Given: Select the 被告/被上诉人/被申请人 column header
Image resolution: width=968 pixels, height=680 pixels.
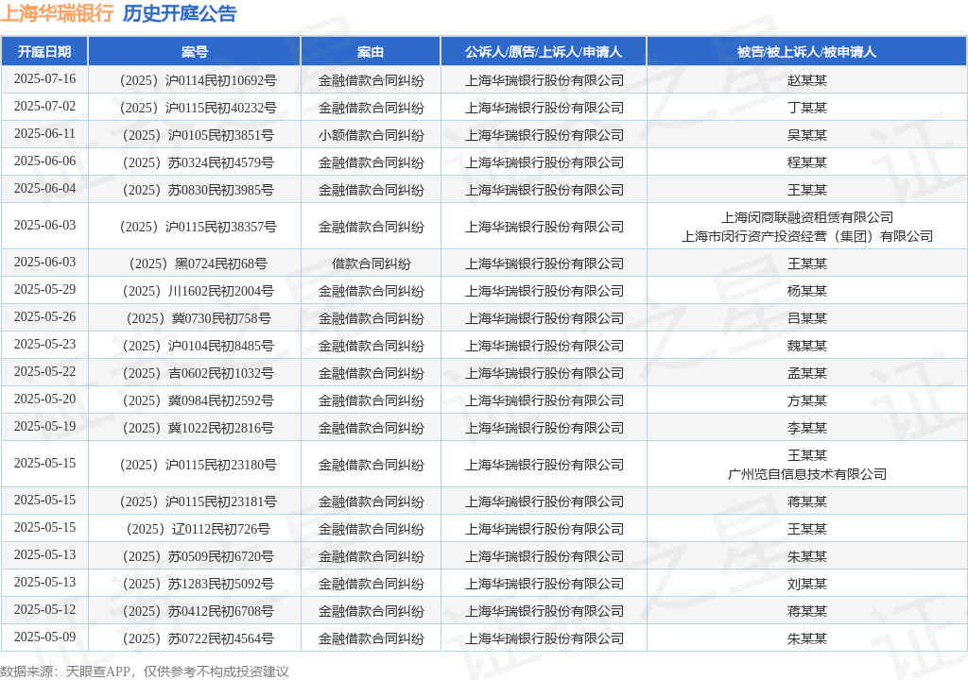Looking at the screenshot, I should [x=807, y=52].
